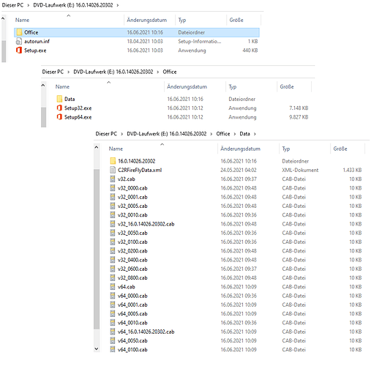Click the Setup-Informatio... type cell of autorun.inf
Viewport: 374px width, 366px height.
[x=200, y=41]
